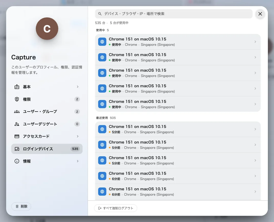Focus the デバイス・ブラウザ・IP search field
Image resolution: width=274 pixels, height=222 pixels.
tap(174, 14)
